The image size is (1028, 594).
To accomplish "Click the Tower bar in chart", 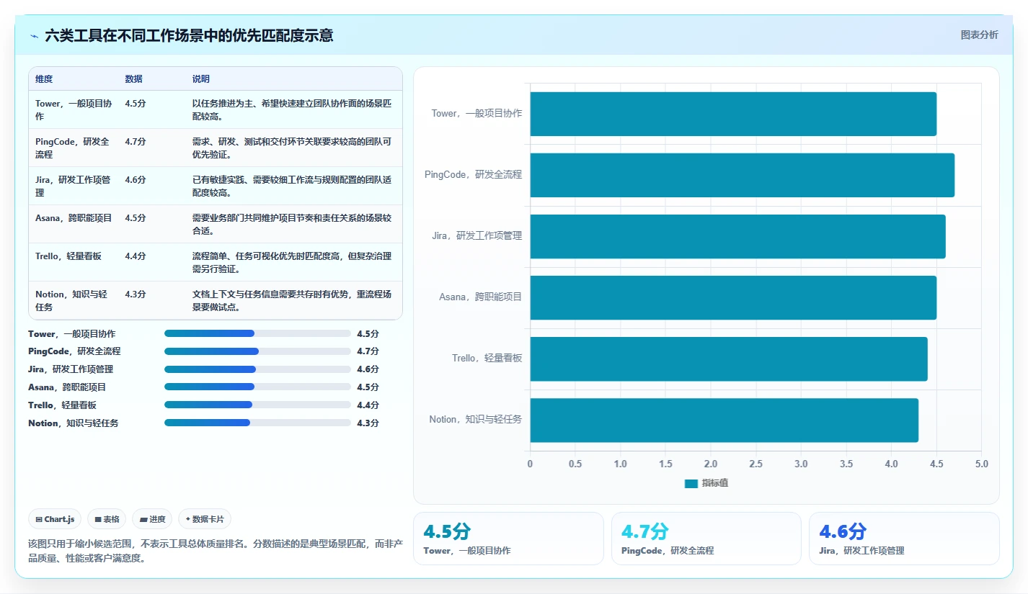I will coord(733,114).
